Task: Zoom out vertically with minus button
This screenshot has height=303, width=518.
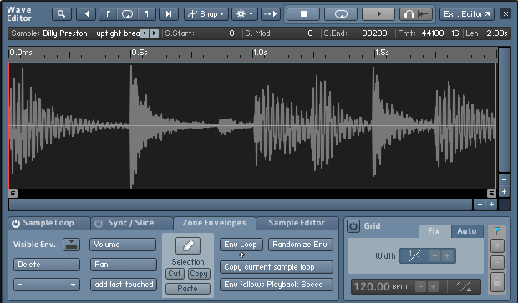Action: (x=504, y=180)
